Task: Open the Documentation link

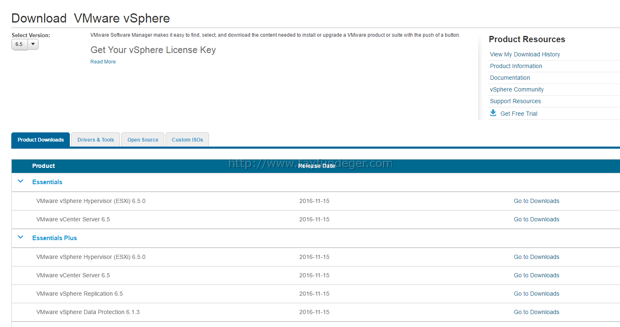Action: click(510, 78)
